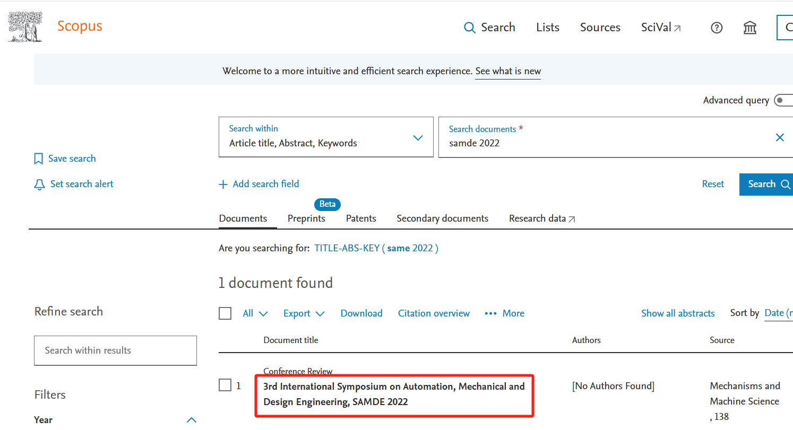
Task: Open the Sources menu item
Action: 600,28
